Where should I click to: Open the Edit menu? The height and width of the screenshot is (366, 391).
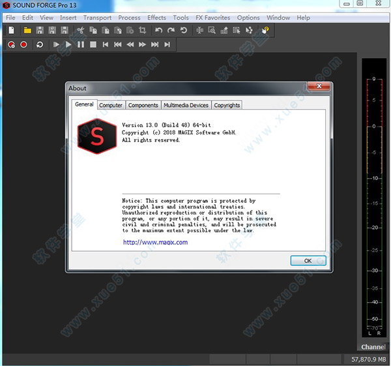click(x=27, y=18)
